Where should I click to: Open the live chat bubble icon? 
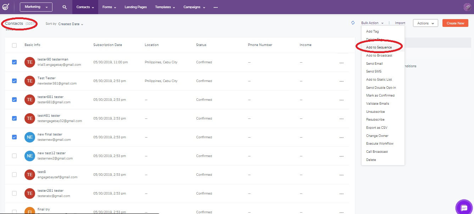[464, 208]
